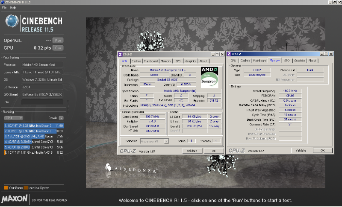
Task: Click the Core Speed 803.7 MHz value
Action: click(153, 117)
